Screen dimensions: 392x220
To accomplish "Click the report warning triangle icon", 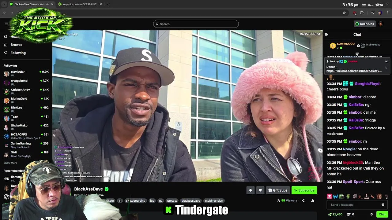I will pos(313,201).
